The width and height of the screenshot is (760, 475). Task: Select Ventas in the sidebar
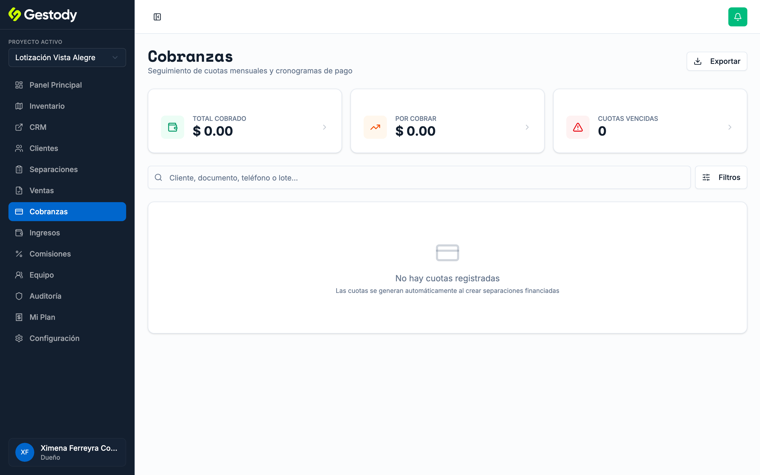(x=67, y=191)
